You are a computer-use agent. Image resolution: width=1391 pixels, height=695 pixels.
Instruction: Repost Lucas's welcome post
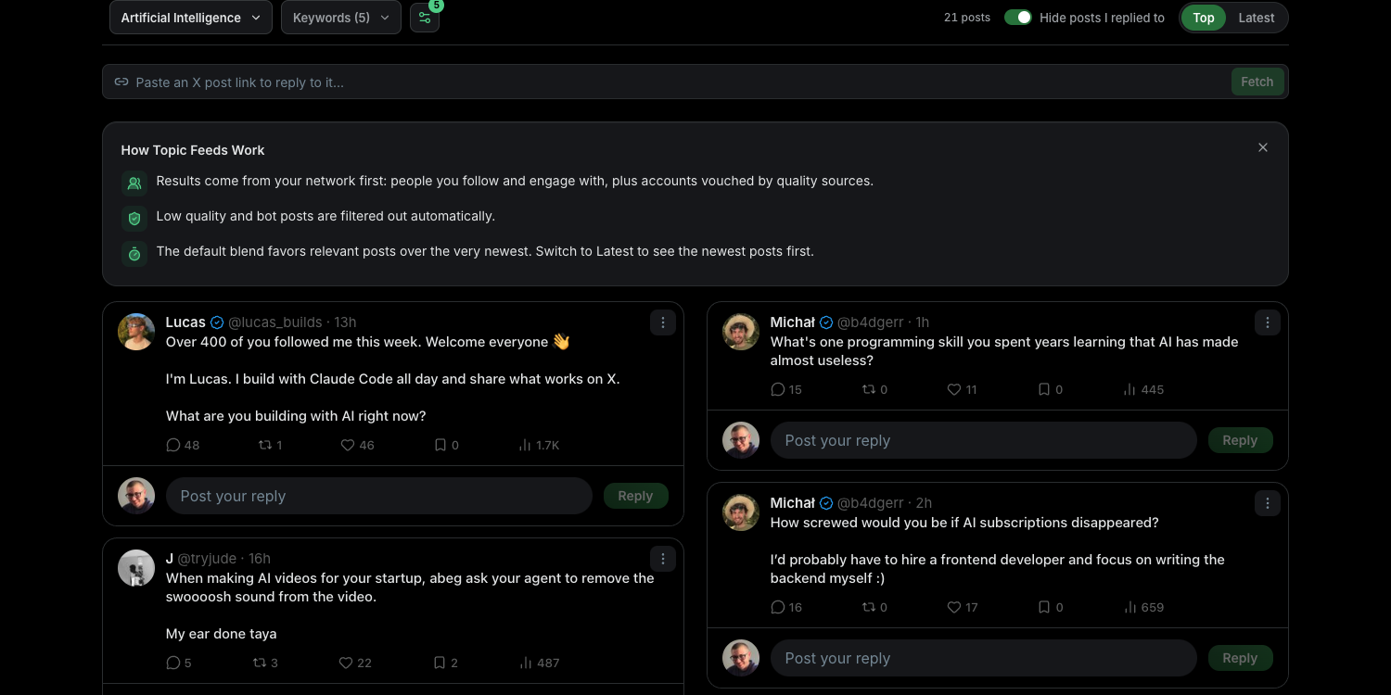tap(265, 445)
